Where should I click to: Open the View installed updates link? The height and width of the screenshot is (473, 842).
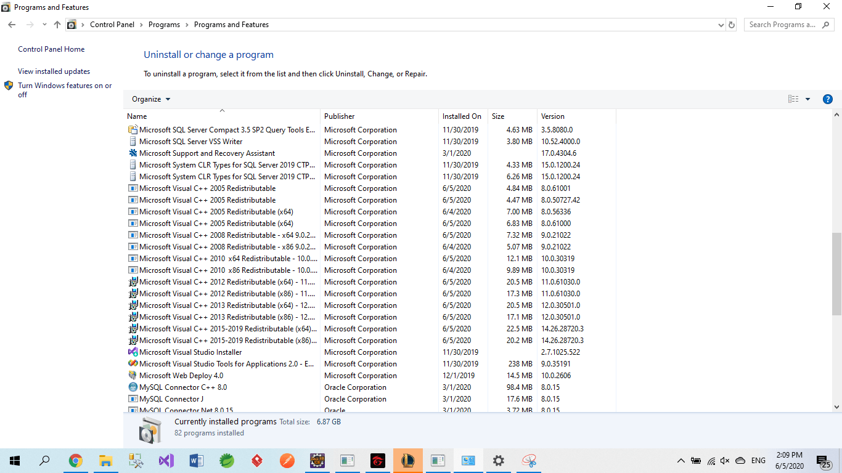click(x=54, y=71)
